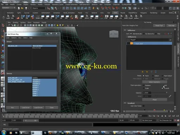Click the Reset Tool button
The width and height of the screenshot is (180, 135).
point(159,25)
